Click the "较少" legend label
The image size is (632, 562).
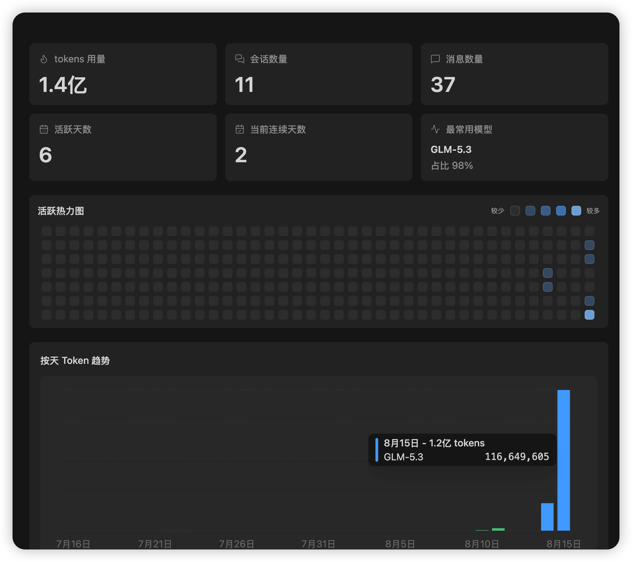pos(498,211)
